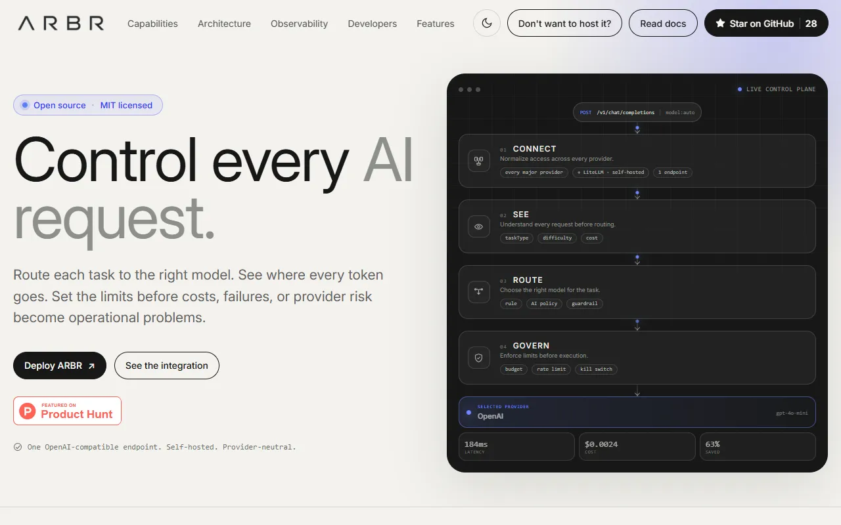The width and height of the screenshot is (841, 525).
Task: Open the Capabilities nav item
Action: pyautogui.click(x=152, y=24)
